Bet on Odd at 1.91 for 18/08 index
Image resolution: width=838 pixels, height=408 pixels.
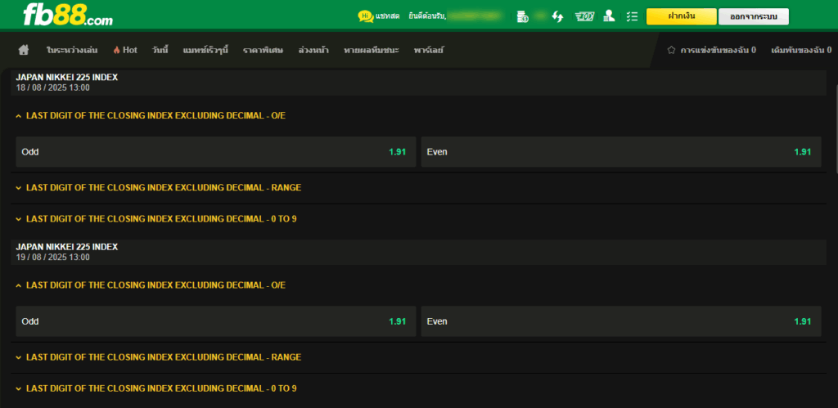coord(216,151)
